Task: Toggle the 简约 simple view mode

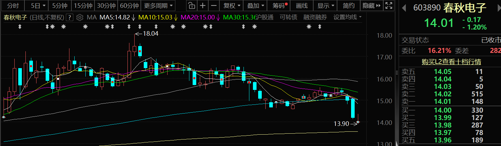Action: 349,6
